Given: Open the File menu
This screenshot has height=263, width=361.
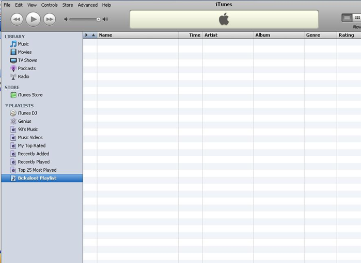Looking at the screenshot, I should click(7, 5).
